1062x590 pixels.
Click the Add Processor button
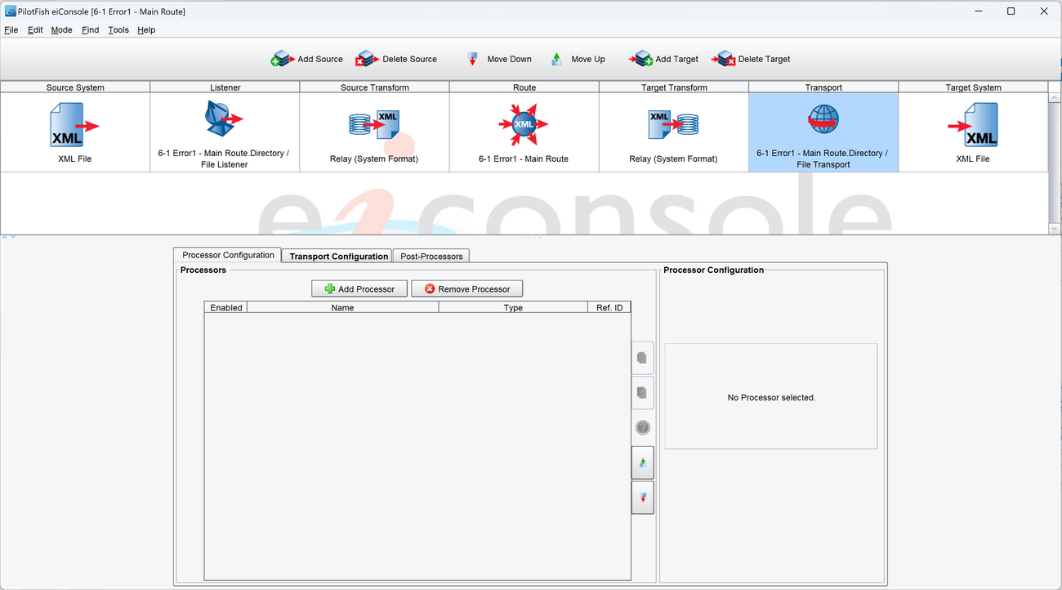tap(359, 288)
